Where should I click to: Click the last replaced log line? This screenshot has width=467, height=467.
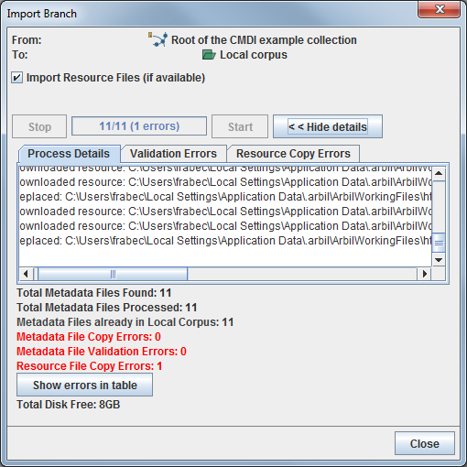(225, 241)
